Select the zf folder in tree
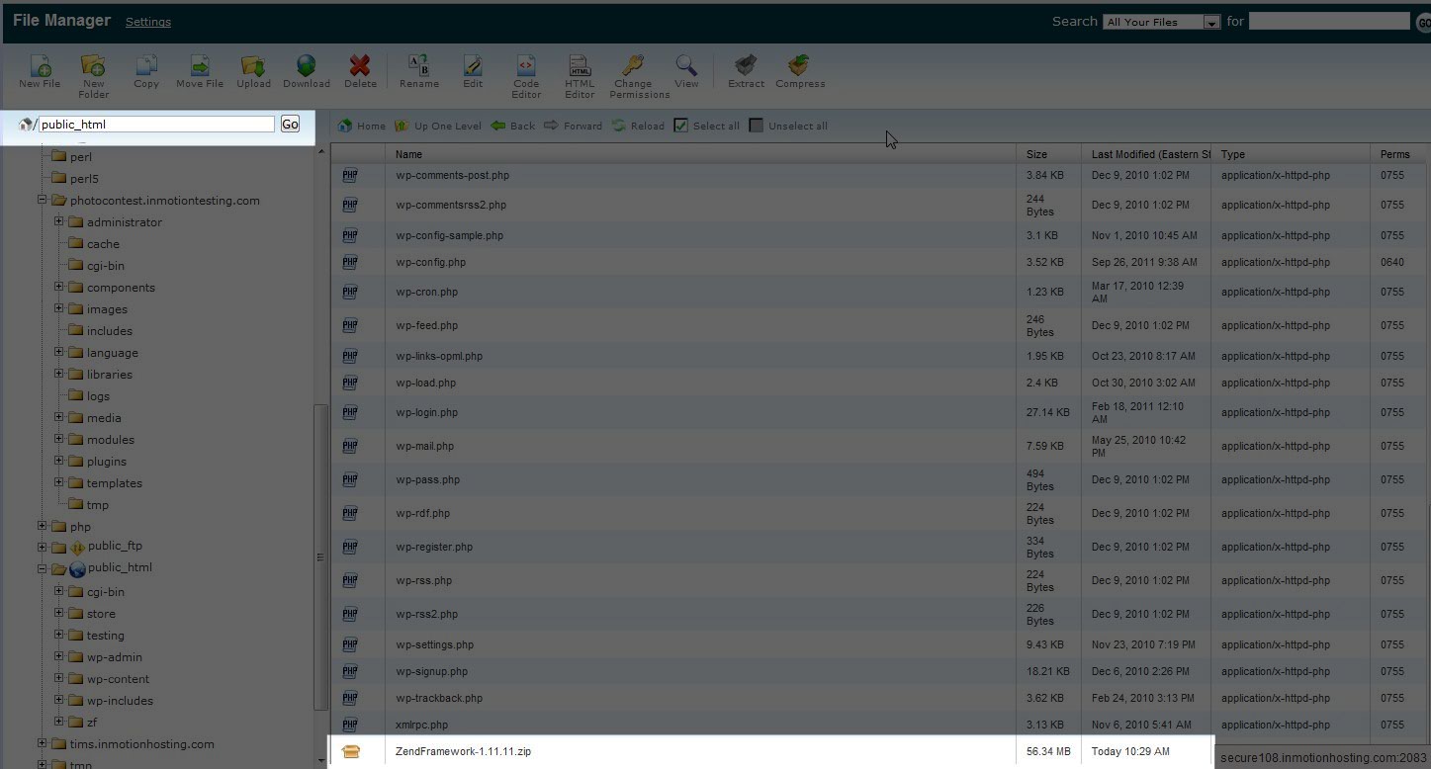The image size is (1431, 769). click(x=92, y=722)
